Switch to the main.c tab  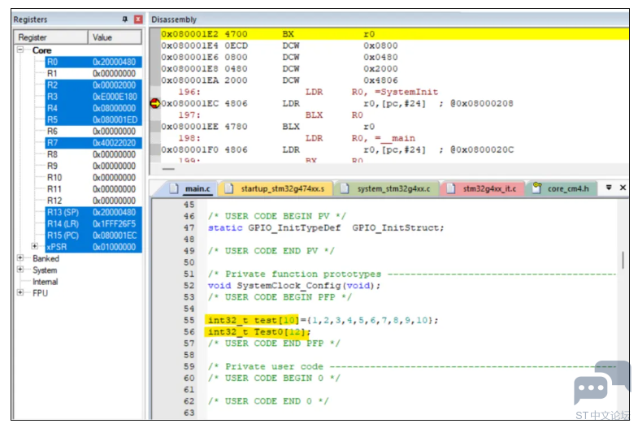pos(191,188)
